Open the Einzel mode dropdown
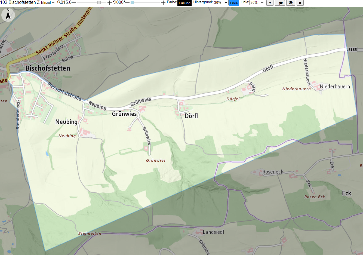The image size is (363, 255). point(48,2)
